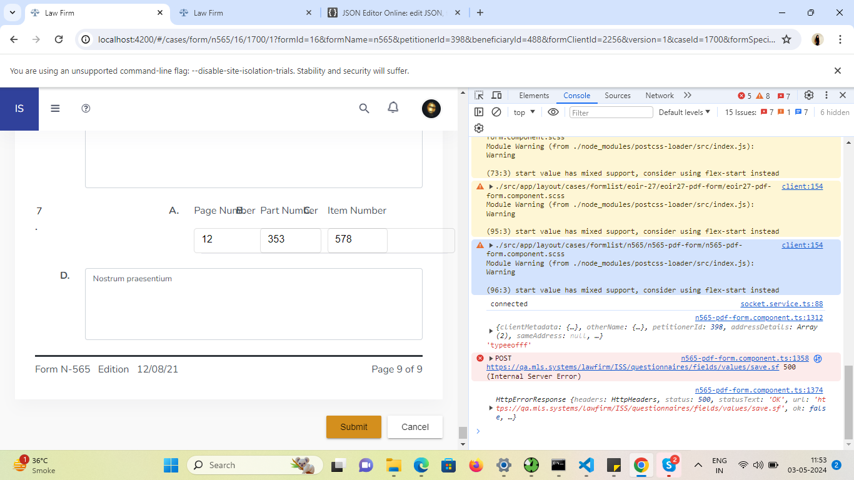Open the n565-pdf-form.component.ts:1312 source link
854x480 pixels.
[x=759, y=317]
